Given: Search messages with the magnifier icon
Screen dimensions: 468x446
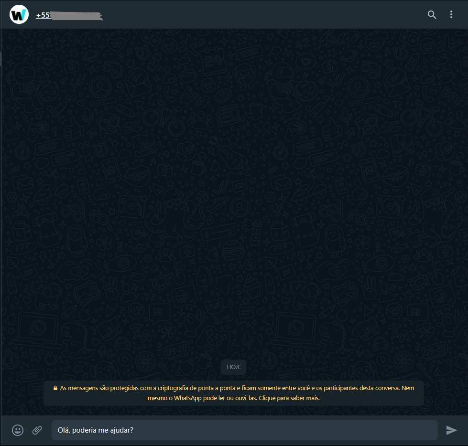Looking at the screenshot, I should [x=432, y=15].
